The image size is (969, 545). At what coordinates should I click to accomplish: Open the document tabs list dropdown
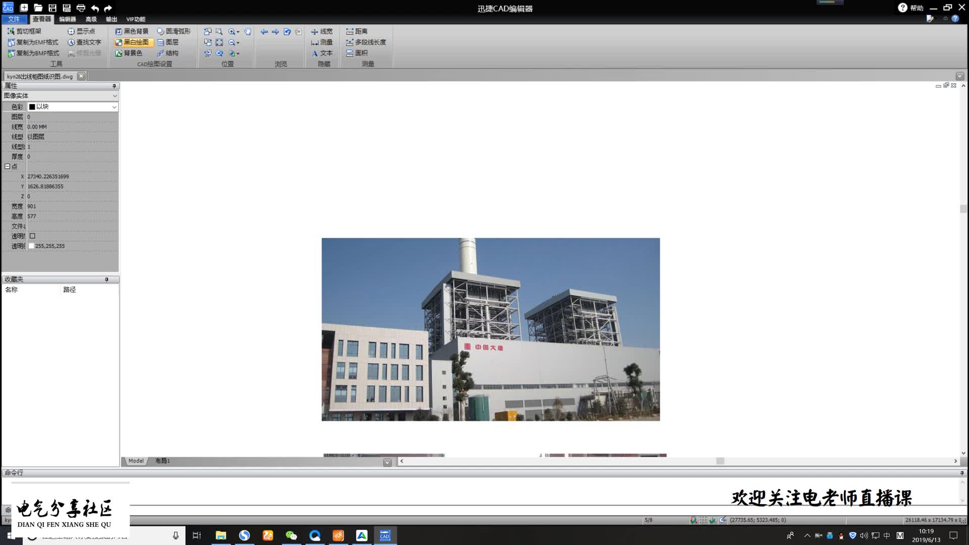(x=960, y=76)
